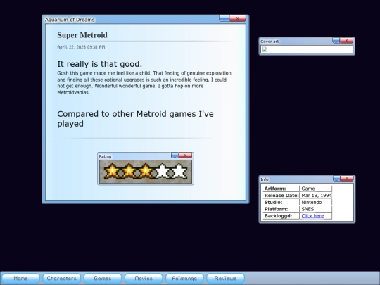Close the Aquarium of Dreams window

point(238,18)
